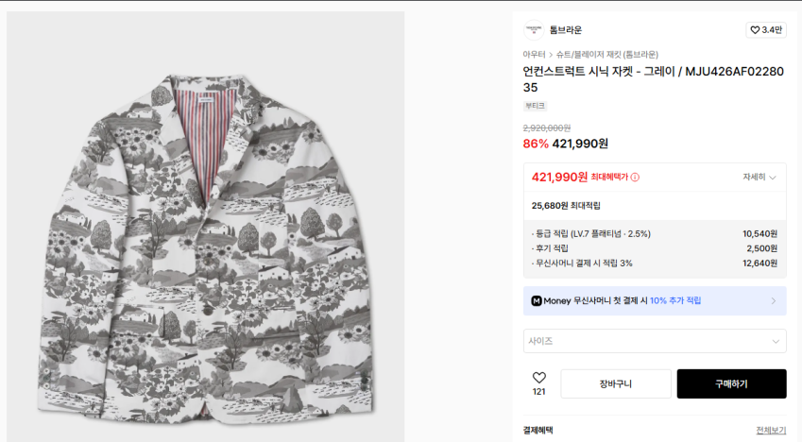The height and width of the screenshot is (442, 802).
Task: Click the Musinsa Money M icon
Action: coord(536,300)
